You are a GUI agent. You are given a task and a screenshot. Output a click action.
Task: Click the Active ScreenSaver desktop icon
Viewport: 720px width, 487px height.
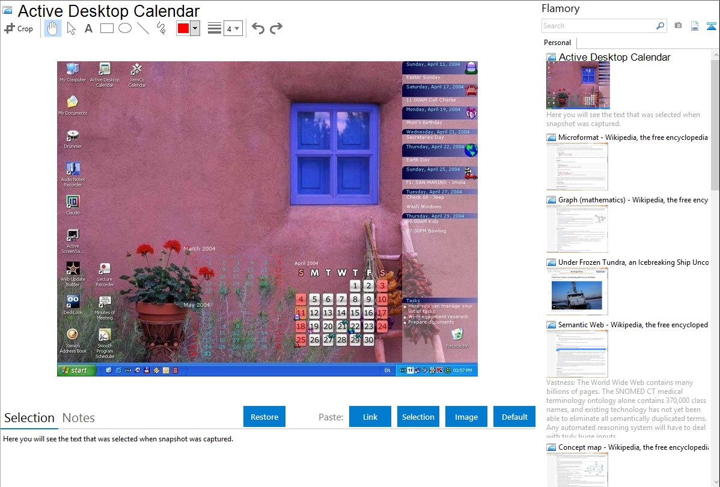click(73, 241)
